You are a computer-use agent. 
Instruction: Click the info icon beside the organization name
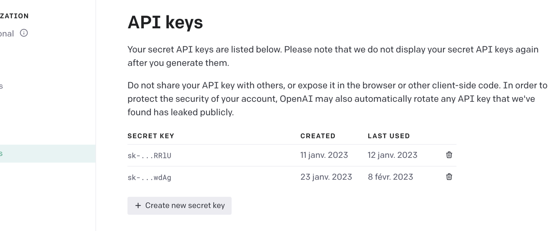[x=24, y=33]
